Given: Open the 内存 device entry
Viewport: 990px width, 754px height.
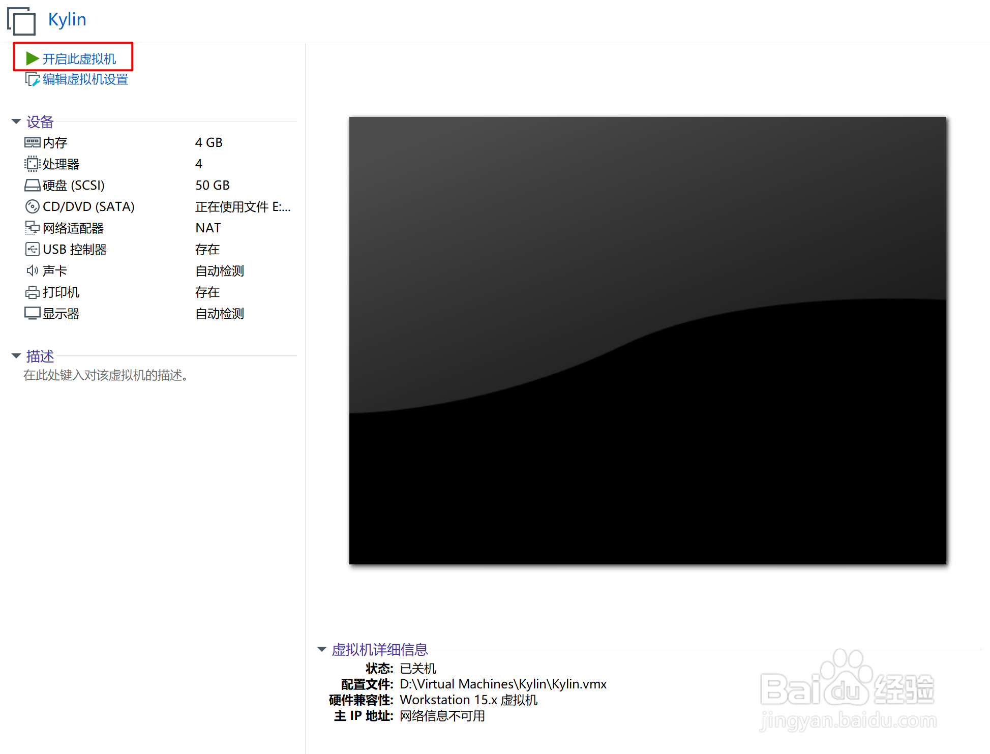Looking at the screenshot, I should tap(55, 143).
